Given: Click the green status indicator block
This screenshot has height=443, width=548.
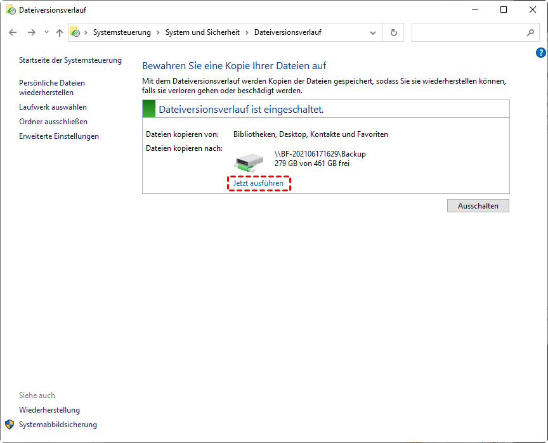Looking at the screenshot, I should (x=149, y=109).
